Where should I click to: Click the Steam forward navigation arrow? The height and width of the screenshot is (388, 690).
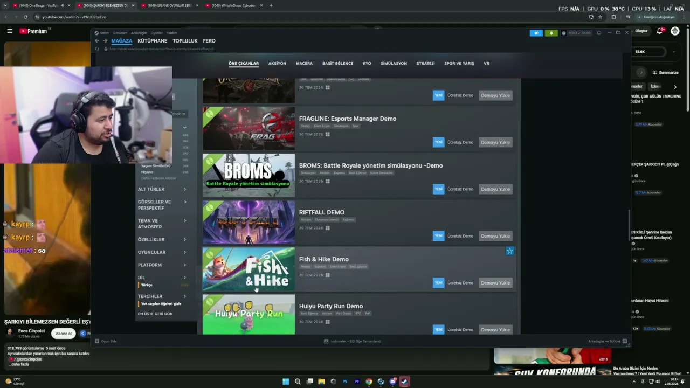[x=105, y=41]
